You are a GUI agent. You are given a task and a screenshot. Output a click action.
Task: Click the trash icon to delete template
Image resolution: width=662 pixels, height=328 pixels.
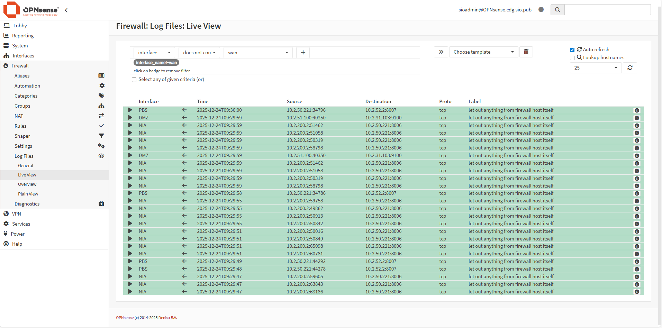pyautogui.click(x=526, y=52)
